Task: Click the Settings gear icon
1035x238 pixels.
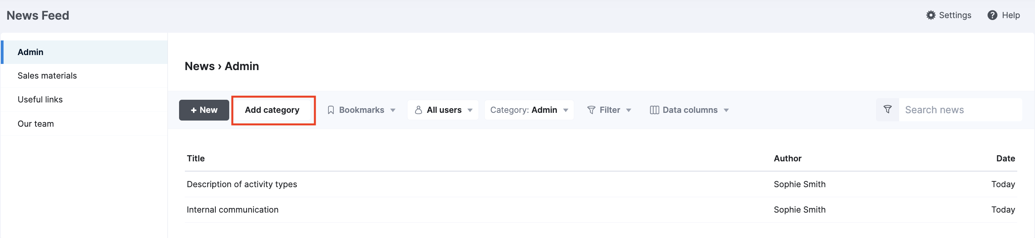Action: (x=930, y=15)
